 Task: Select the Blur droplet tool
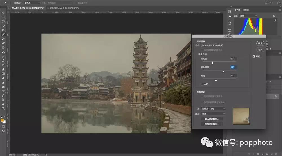[x=3, y=78]
